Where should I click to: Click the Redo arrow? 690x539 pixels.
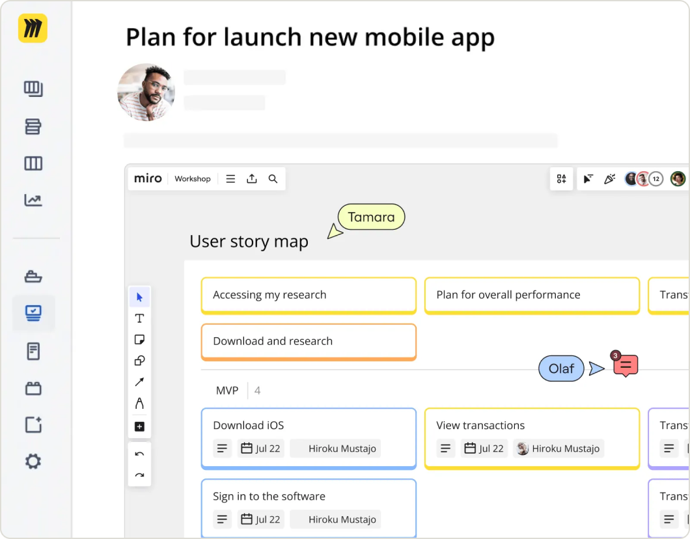point(139,475)
